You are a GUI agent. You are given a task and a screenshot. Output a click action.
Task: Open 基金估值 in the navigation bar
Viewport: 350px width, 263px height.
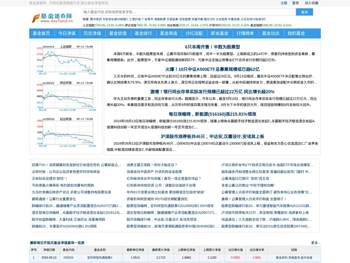118,33
